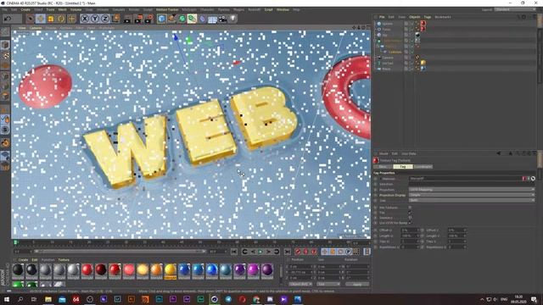Screen dimensions: 543x305
Task: Click the blue material tag on Plane
Action: pyautogui.click(x=423, y=69)
